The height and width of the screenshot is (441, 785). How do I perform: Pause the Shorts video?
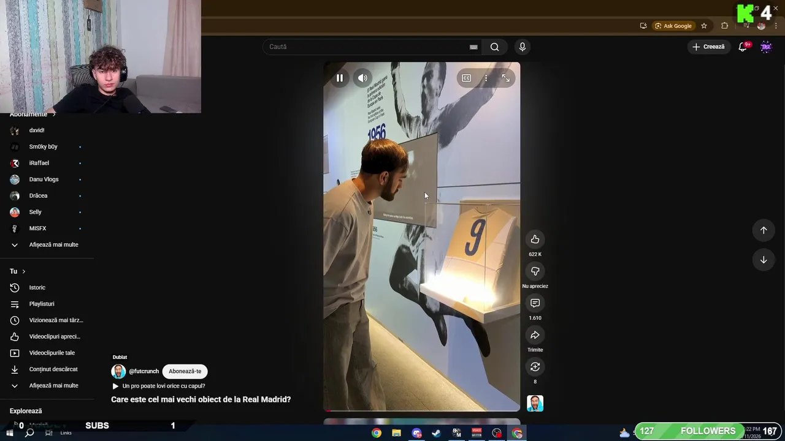coord(340,78)
